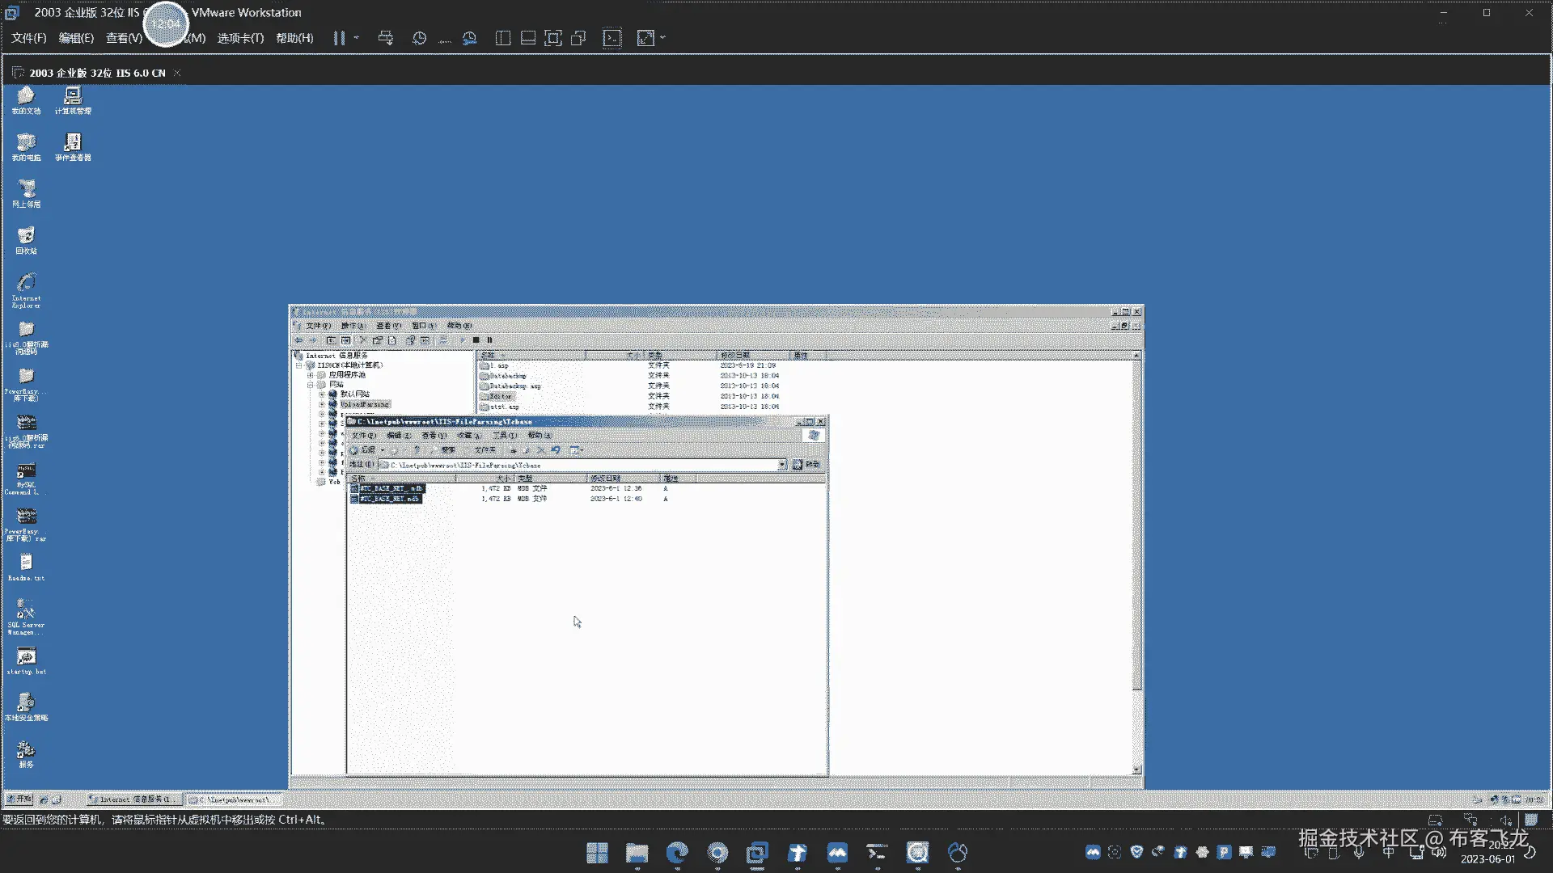Pause the virtual machine
This screenshot has width=1553, height=873.
339,38
